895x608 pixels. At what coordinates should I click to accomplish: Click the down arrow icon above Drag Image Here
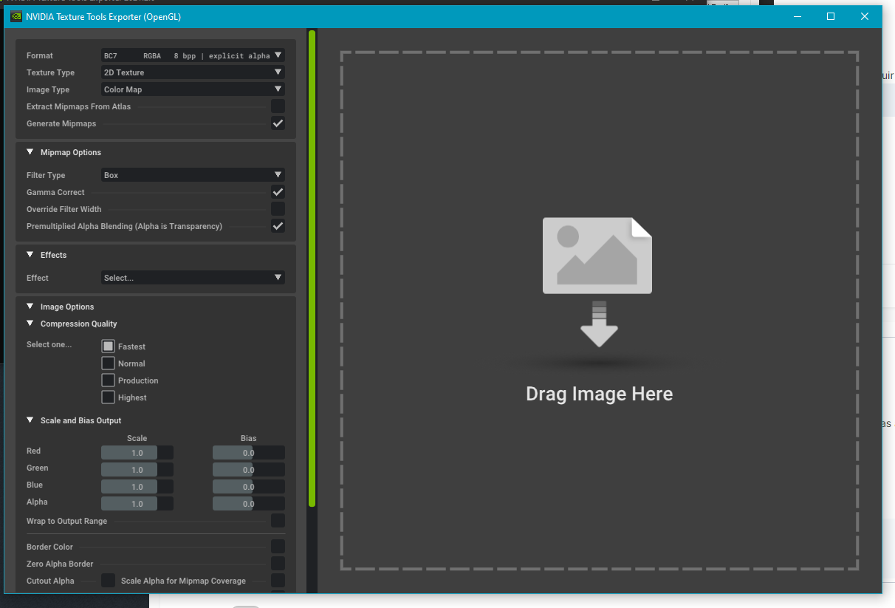point(598,324)
